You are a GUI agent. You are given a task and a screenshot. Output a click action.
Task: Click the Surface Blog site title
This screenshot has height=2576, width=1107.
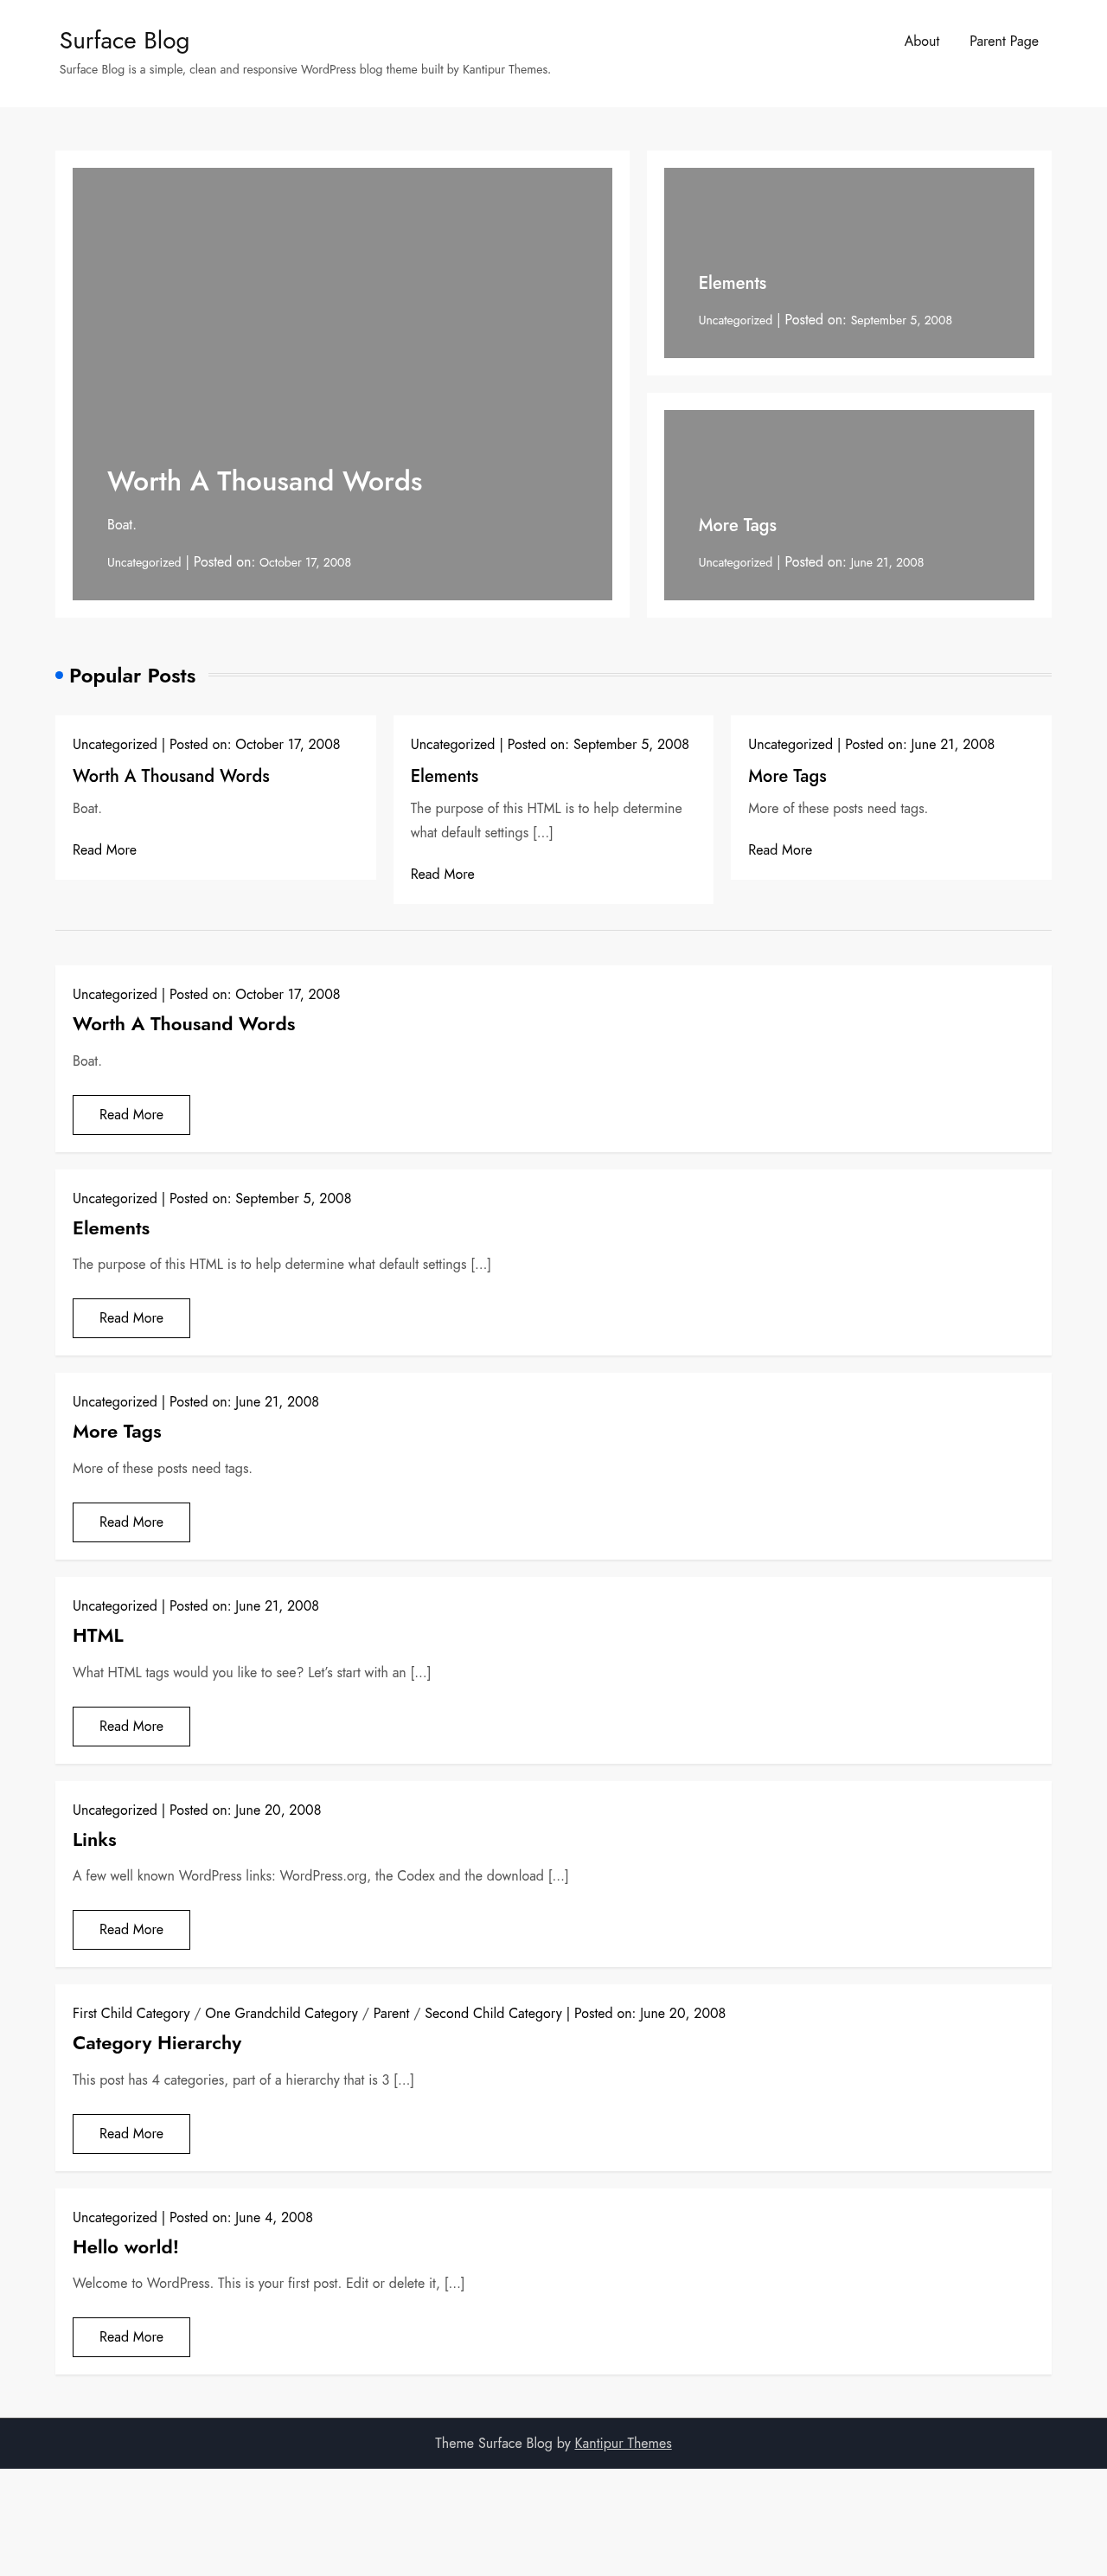[x=124, y=40]
